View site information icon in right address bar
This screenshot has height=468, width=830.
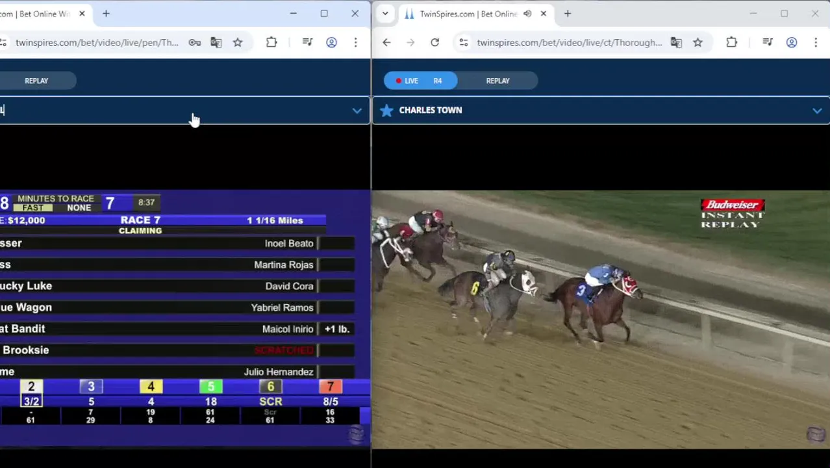pos(464,42)
